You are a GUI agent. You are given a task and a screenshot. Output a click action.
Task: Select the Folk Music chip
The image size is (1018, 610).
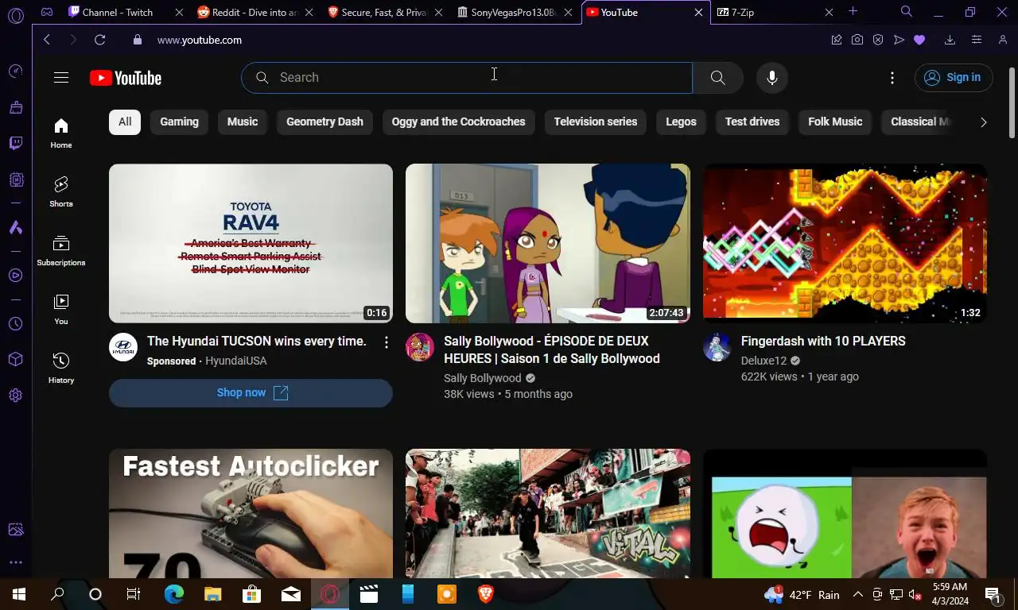tap(835, 122)
